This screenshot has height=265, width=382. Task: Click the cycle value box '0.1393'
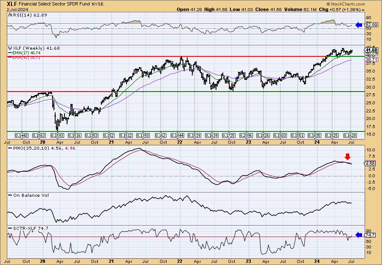[x=143, y=135]
